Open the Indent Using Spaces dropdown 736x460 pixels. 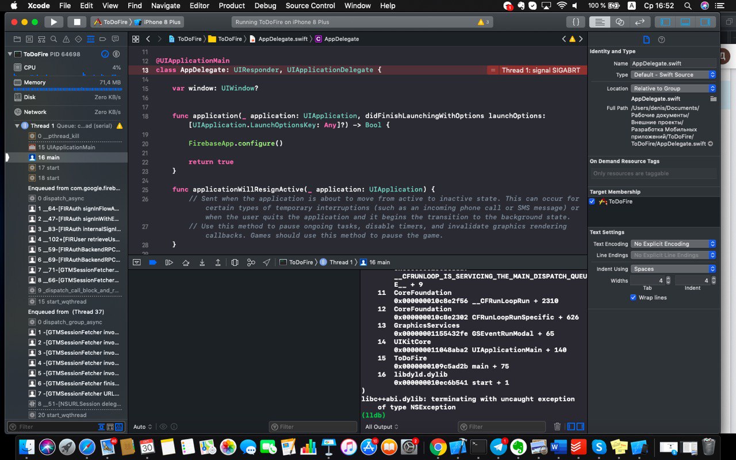(x=673, y=269)
